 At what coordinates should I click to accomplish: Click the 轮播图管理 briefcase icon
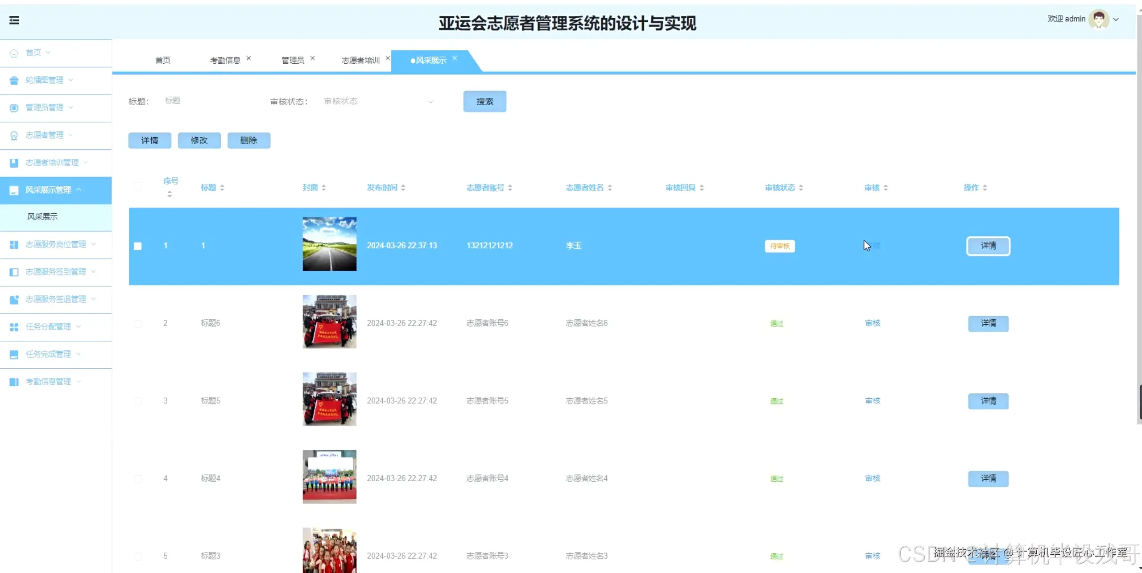[x=14, y=80]
